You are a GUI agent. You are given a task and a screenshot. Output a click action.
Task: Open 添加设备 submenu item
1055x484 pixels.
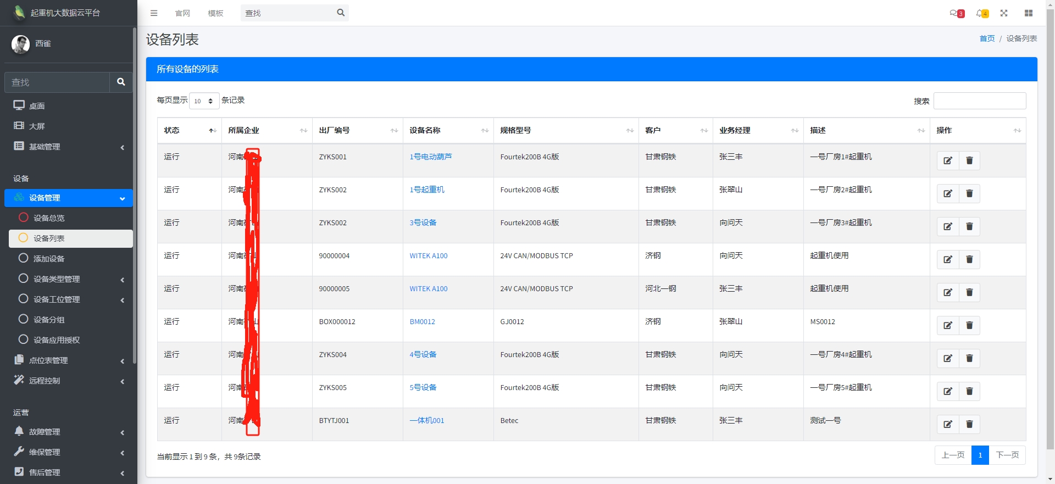click(71, 259)
